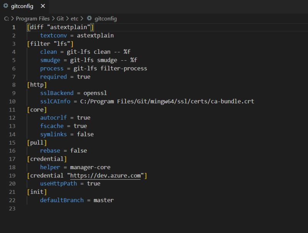Select line number 1 in the gutter
This screenshot has width=308, height=233.
(14, 27)
